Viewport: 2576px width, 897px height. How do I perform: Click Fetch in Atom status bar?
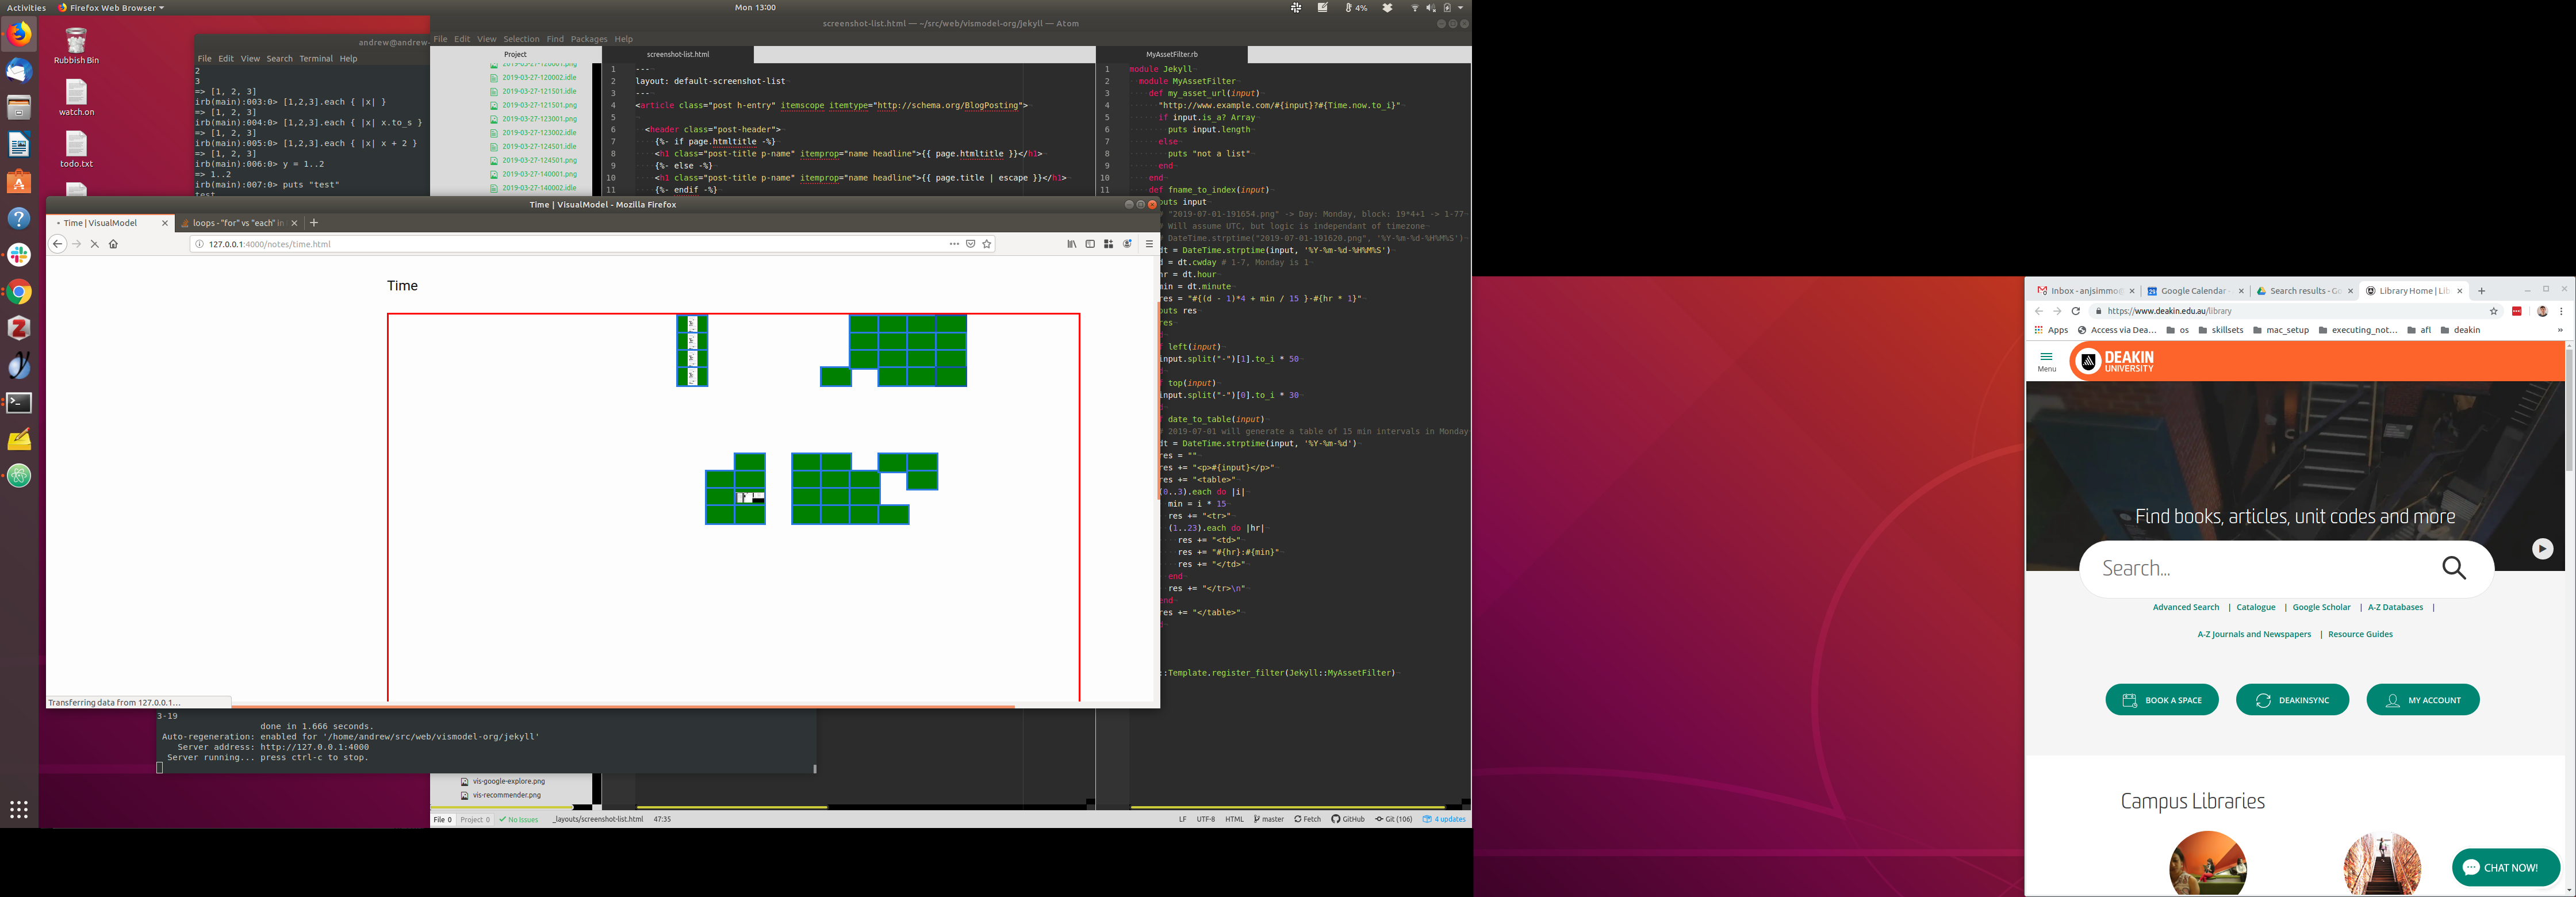click(1307, 819)
